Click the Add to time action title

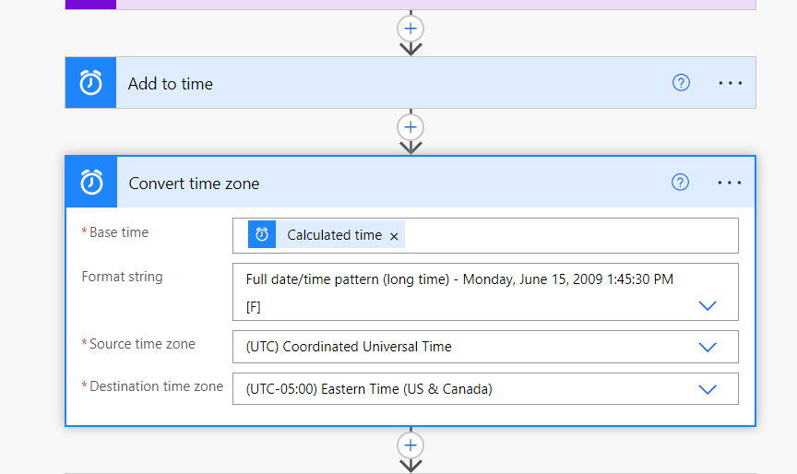[x=171, y=84]
